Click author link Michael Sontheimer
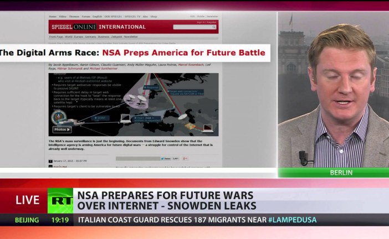Viewport: 389px width, 239px height. [x=104, y=69]
